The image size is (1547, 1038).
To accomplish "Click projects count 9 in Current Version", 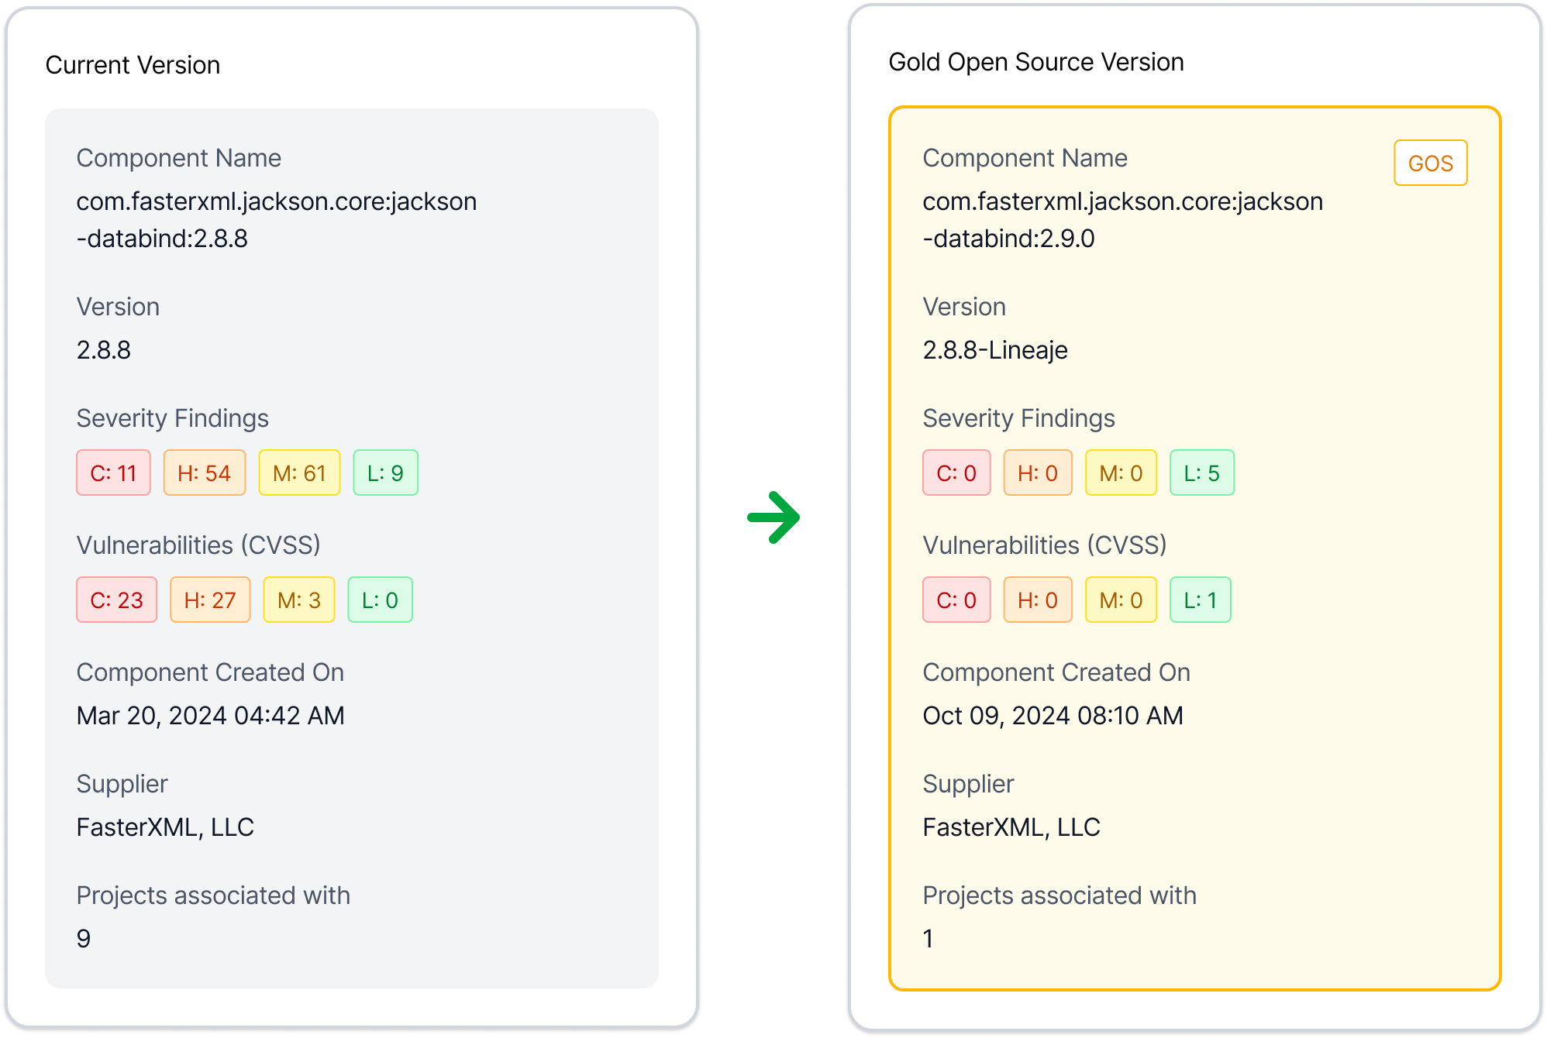I will pyautogui.click(x=84, y=939).
